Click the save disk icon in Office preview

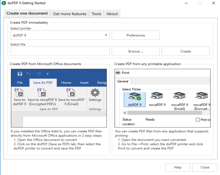click(x=20, y=74)
